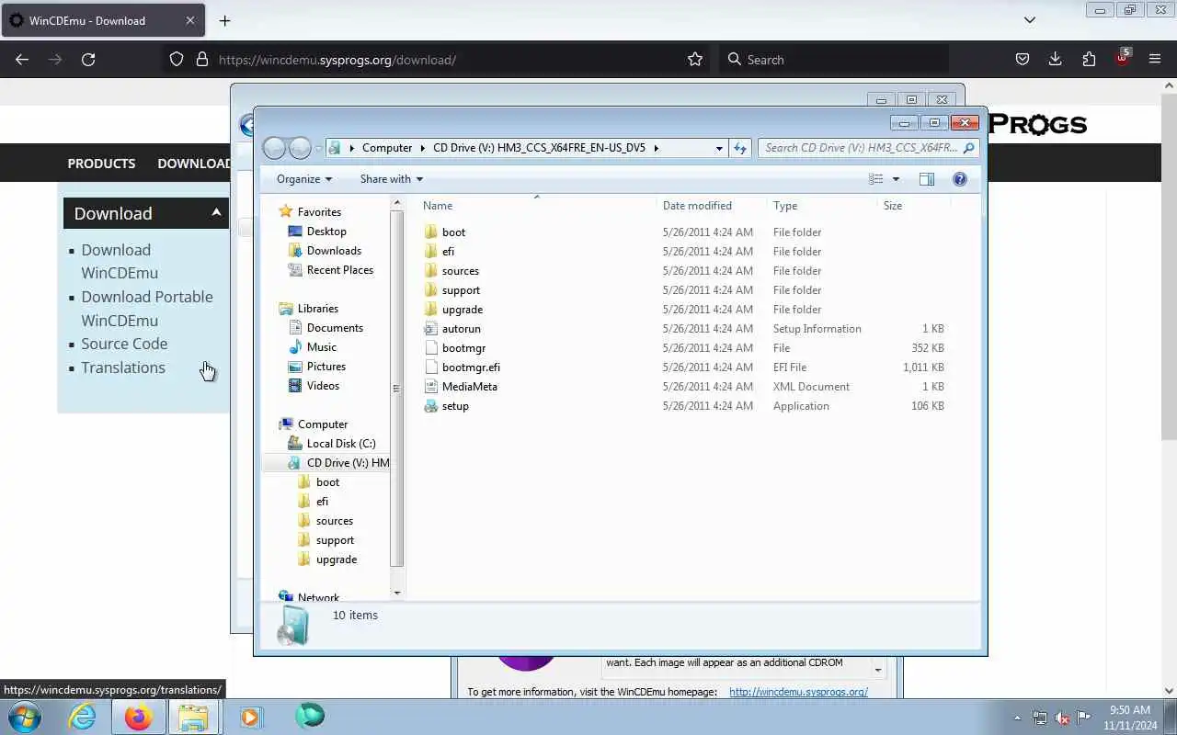Sort by Type column header
This screenshot has height=735, width=1177.
822,206
